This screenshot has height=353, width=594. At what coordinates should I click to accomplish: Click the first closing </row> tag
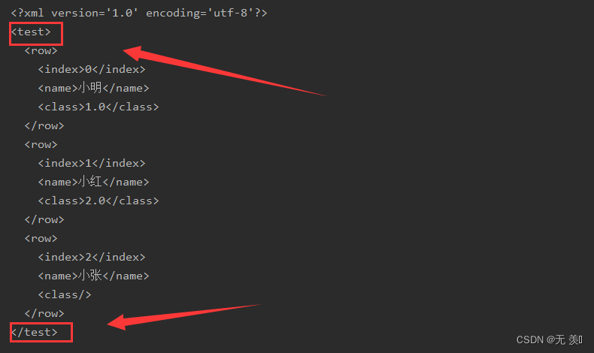point(44,125)
